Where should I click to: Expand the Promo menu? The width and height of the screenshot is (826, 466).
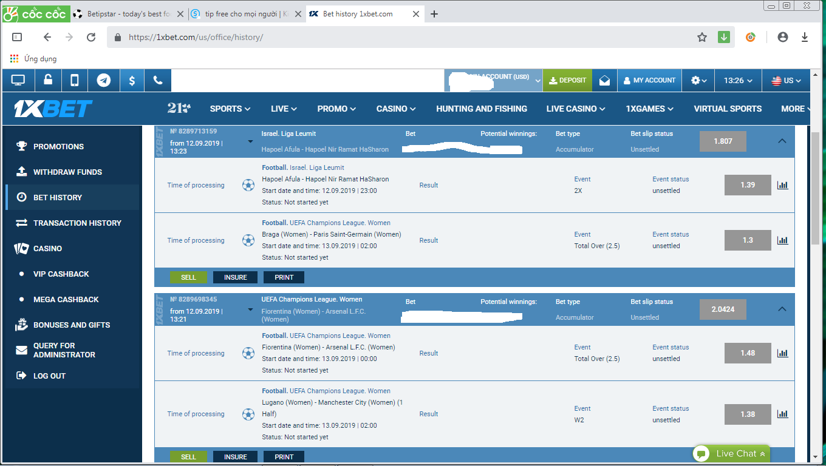(336, 109)
